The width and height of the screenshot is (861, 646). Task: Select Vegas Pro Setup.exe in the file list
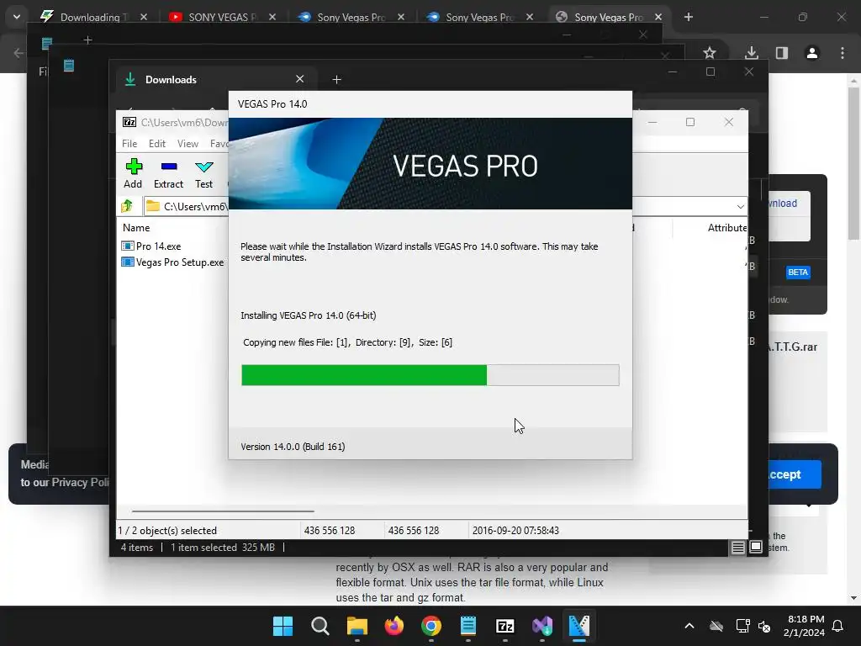pyautogui.click(x=172, y=262)
